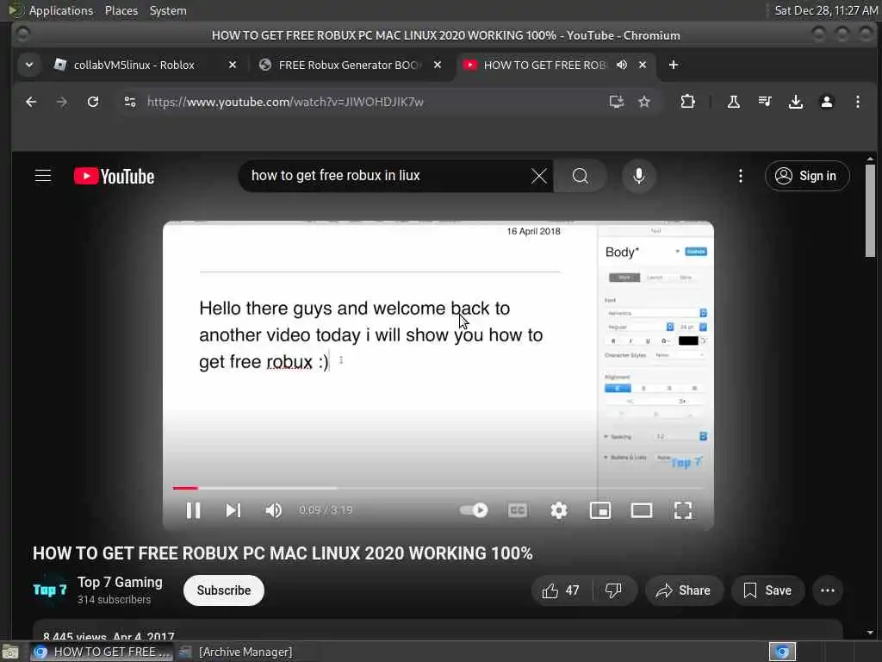The width and height of the screenshot is (882, 662).
Task: Bookmark this page with the star icon
Action: click(x=644, y=102)
